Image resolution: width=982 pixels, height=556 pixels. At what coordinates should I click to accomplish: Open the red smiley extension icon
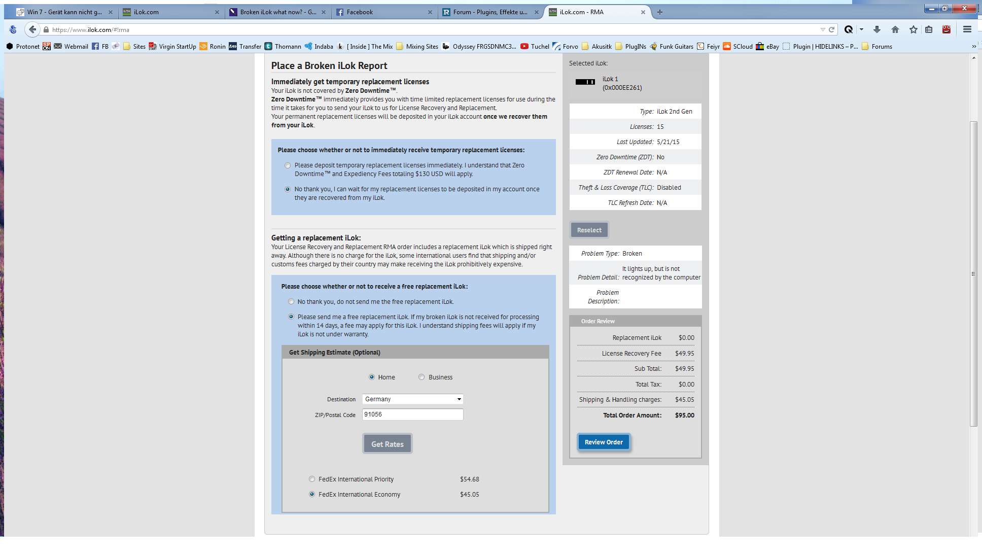(946, 29)
